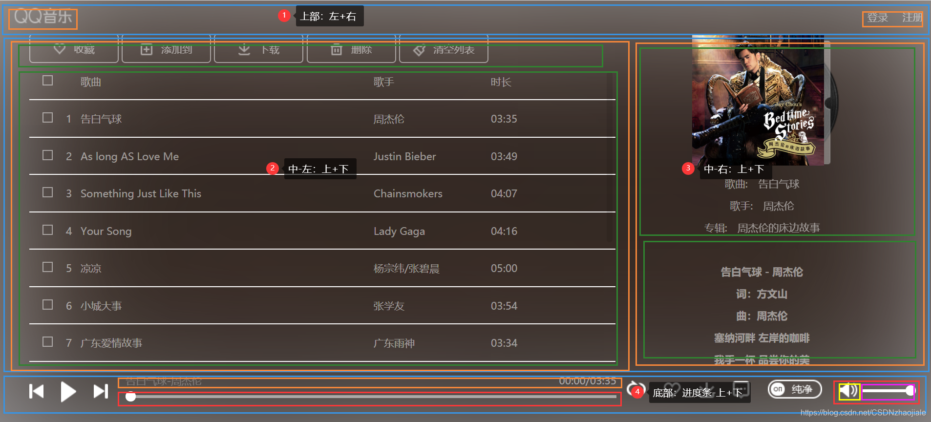The image size is (931, 422).
Task: Click artist 张学友
Action: [389, 306]
